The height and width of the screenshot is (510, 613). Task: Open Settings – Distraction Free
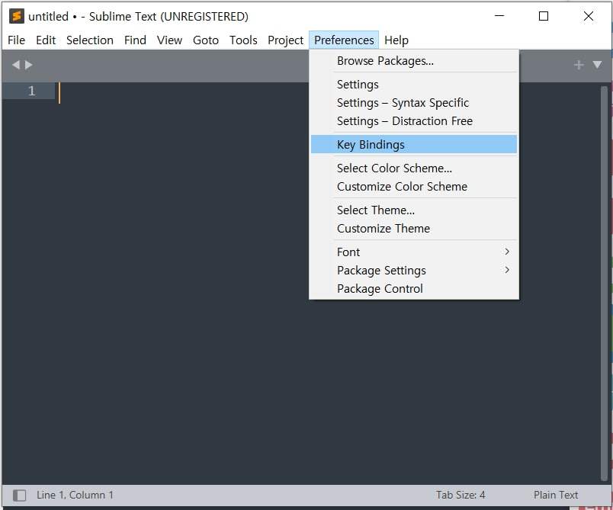coord(414,121)
